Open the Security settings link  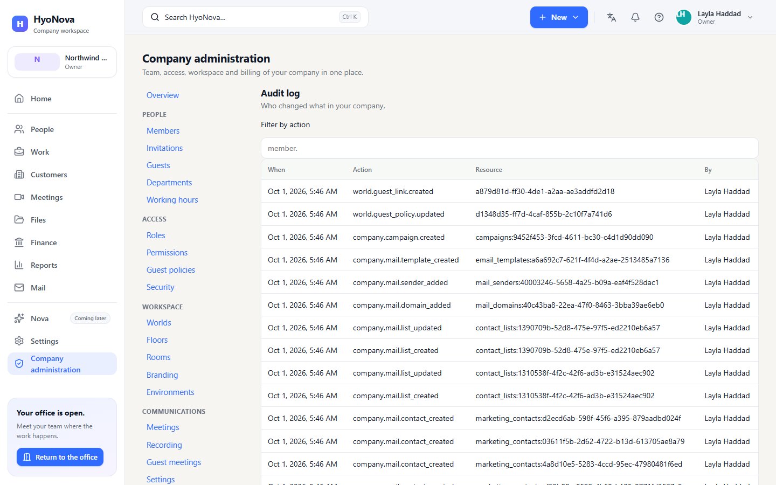161,287
